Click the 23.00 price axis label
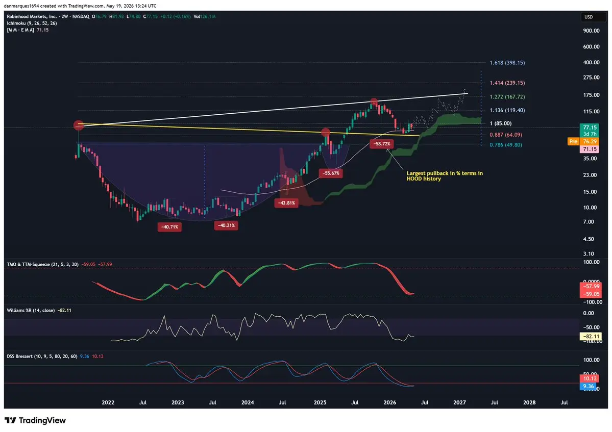The width and height of the screenshot is (612, 432). tap(590, 174)
